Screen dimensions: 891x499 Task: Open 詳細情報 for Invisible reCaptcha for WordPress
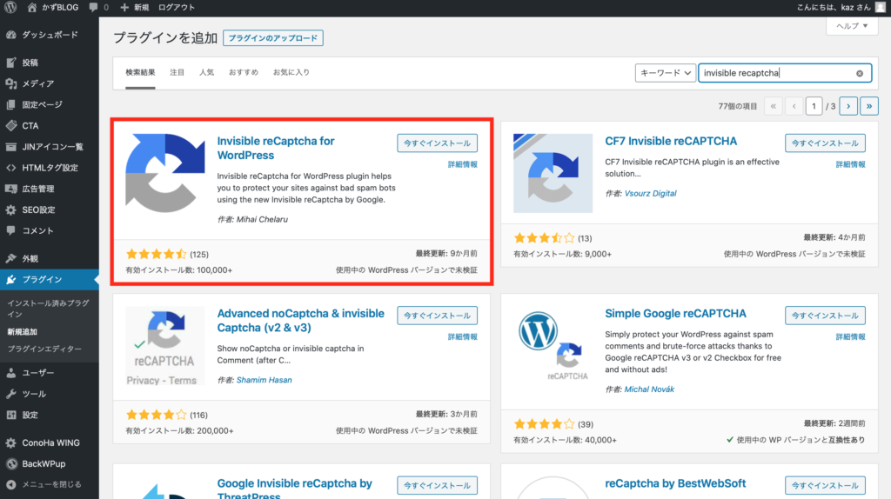[463, 164]
